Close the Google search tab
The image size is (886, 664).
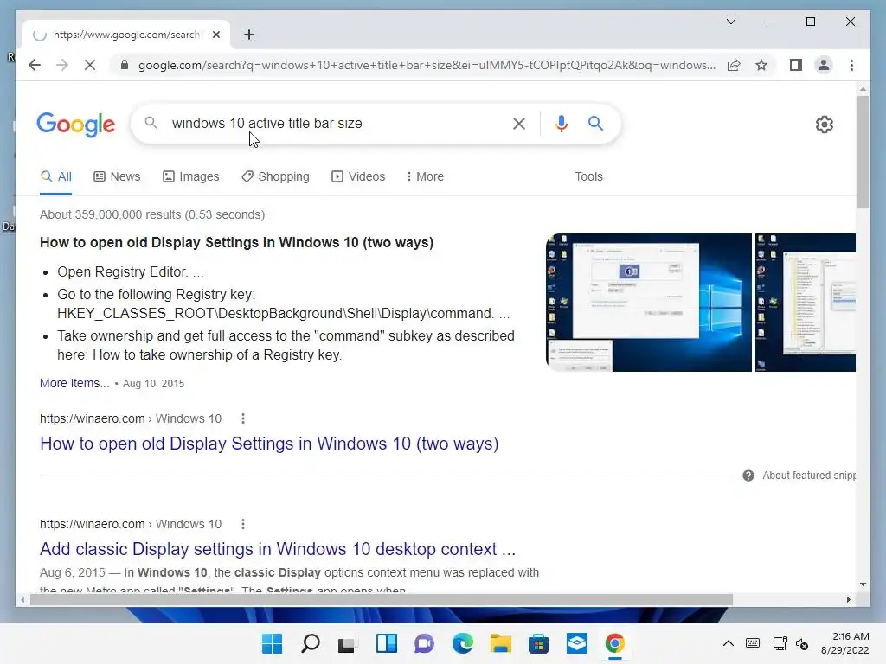[215, 35]
